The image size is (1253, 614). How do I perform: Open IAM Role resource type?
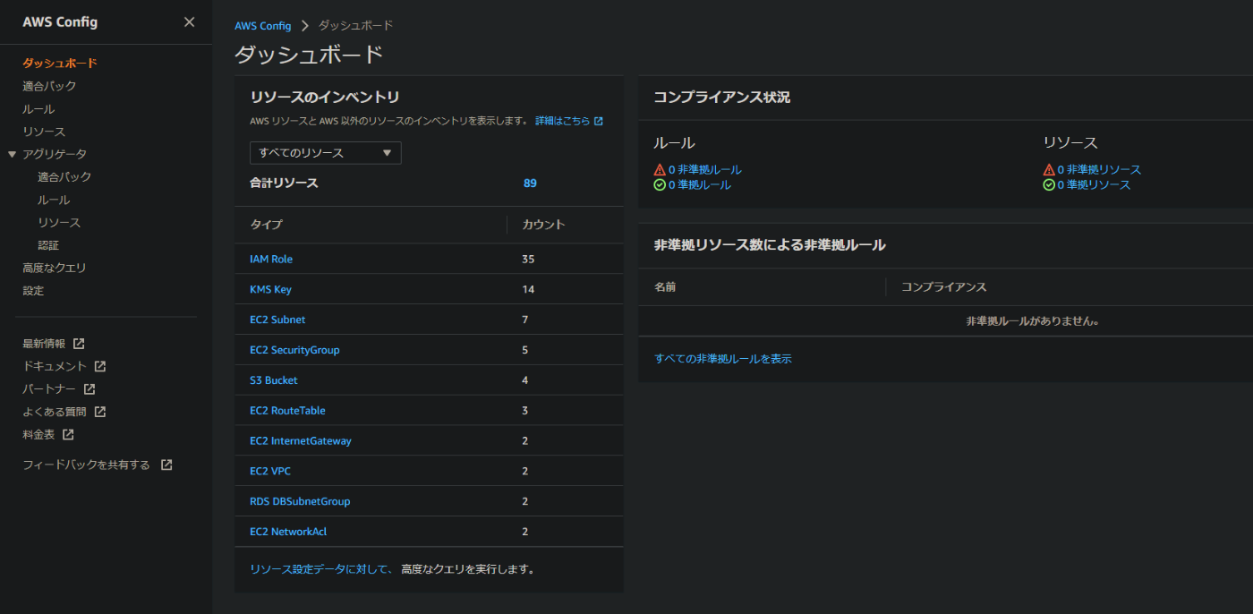click(271, 260)
